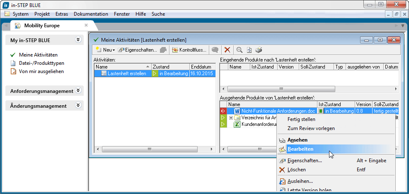This screenshot has width=409, height=194.
Task: Sort activities by Name column header
Action: (x=120, y=66)
